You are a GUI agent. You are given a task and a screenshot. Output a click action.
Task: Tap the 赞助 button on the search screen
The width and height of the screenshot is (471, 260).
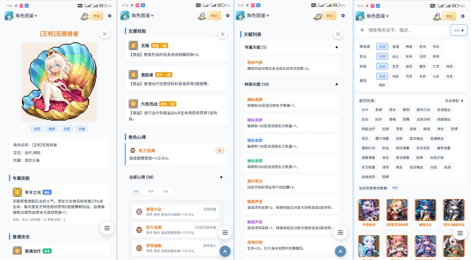[449, 16]
